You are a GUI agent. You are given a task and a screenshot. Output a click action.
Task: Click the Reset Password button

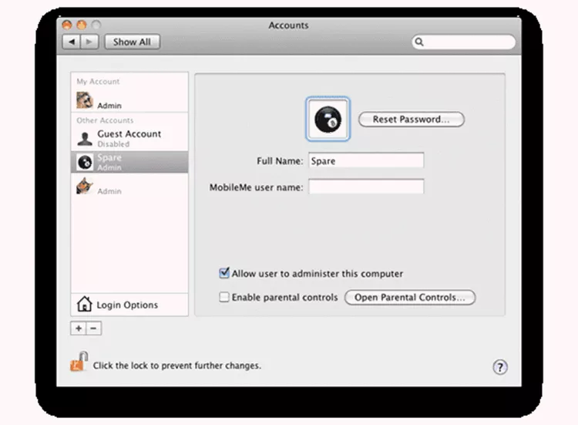pos(412,120)
